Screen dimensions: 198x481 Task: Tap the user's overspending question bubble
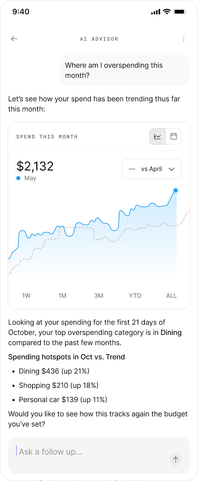pyautogui.click(x=125, y=70)
